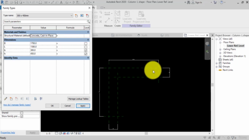This screenshot has width=249, height=140.
Task: Click the Move Parameter Up icon
Action: [x=22, y=99]
